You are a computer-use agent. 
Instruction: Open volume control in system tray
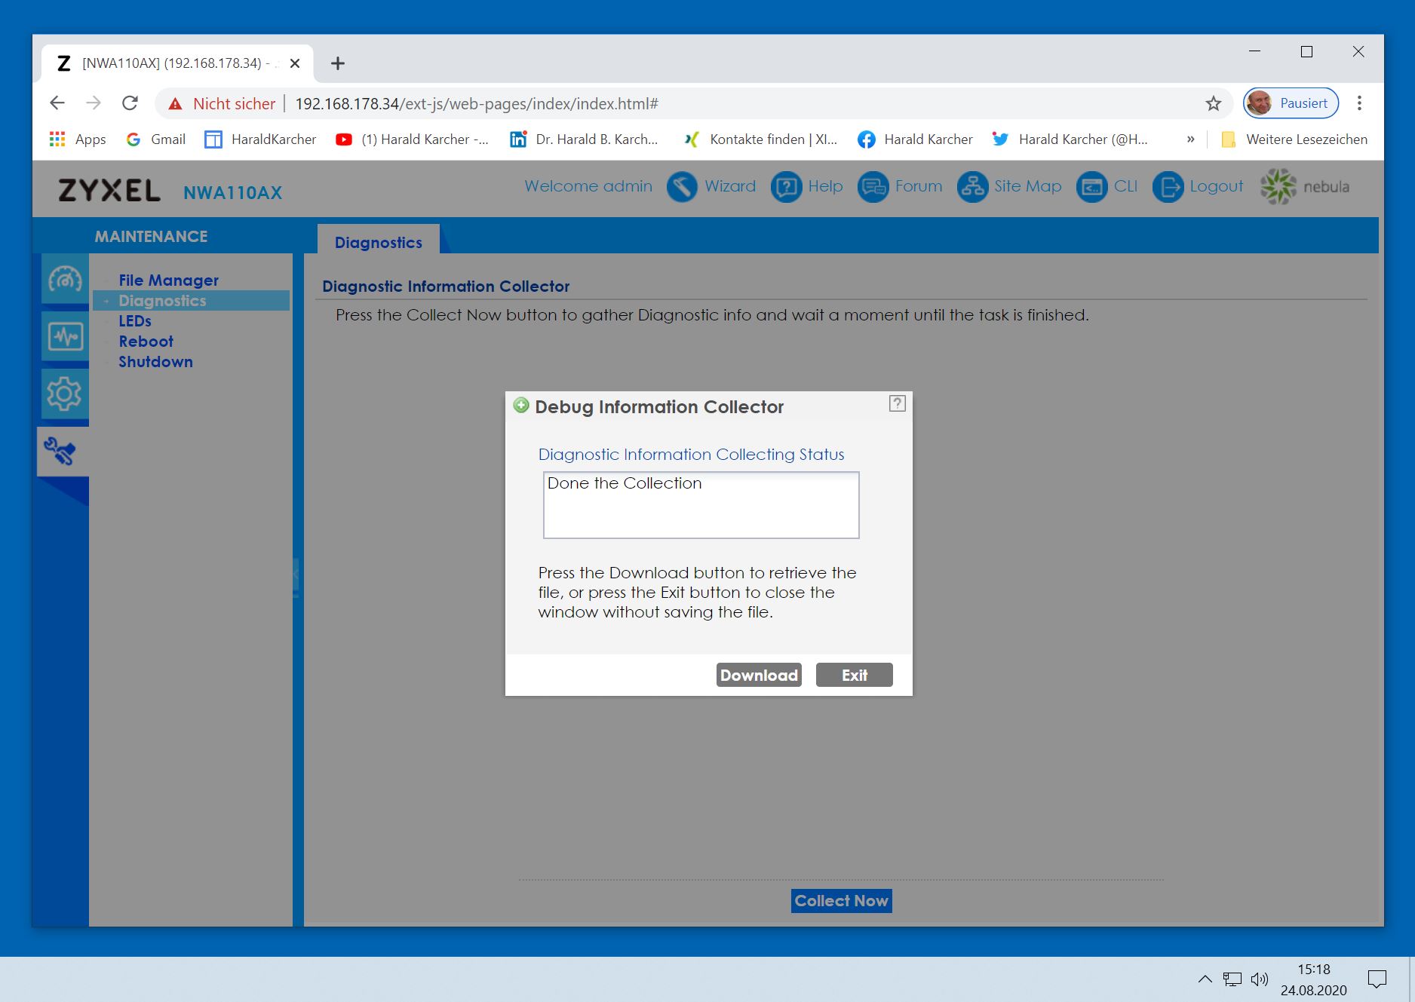[x=1259, y=979]
